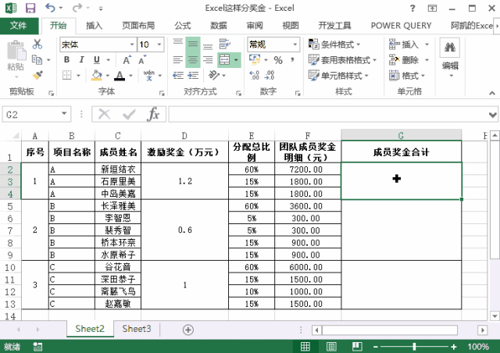Click the Undo arrow icon
The image size is (500, 353).
pyautogui.click(x=50, y=8)
